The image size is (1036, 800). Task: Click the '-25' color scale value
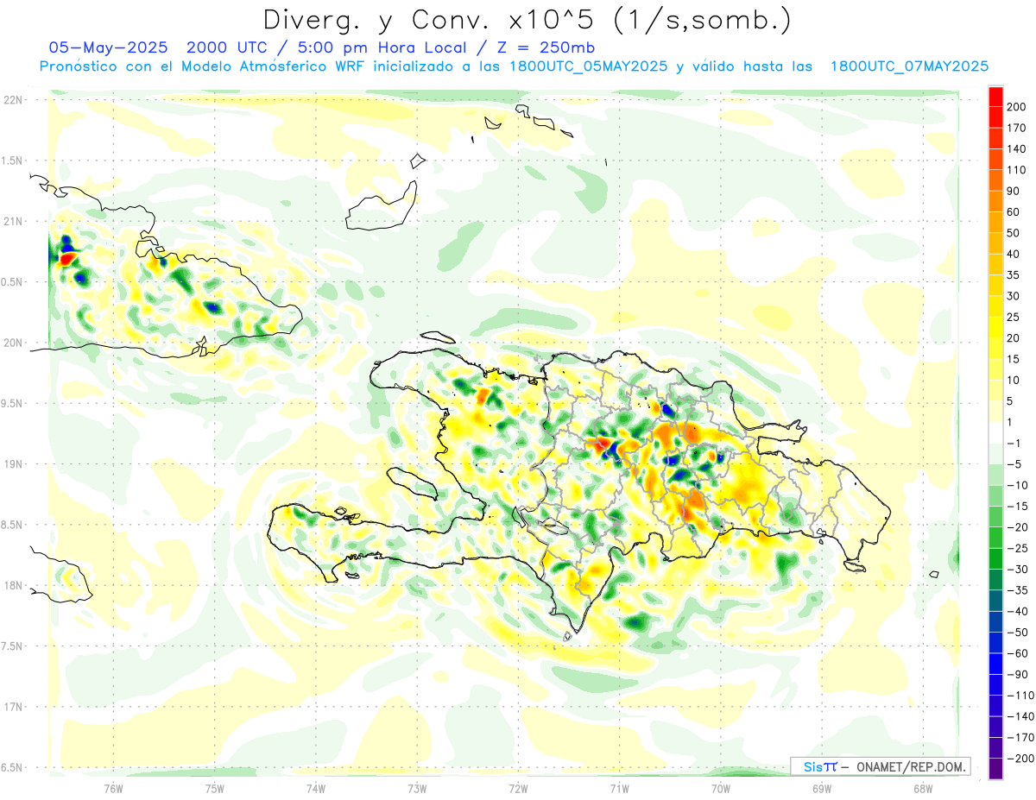pos(1017,548)
